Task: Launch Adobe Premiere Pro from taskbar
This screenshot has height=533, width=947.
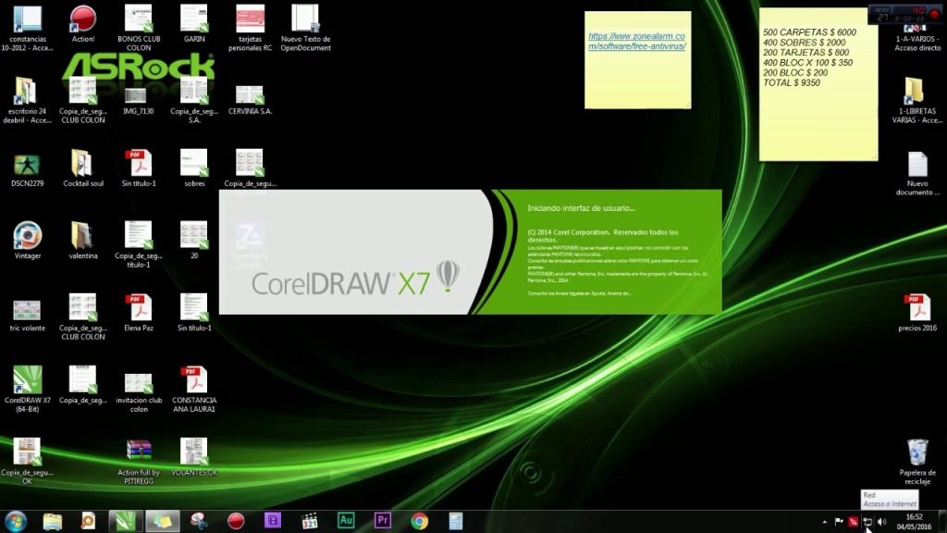Action: pos(383,521)
